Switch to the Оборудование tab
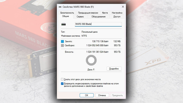183x103 pixels. pyautogui.click(x=98, y=16)
